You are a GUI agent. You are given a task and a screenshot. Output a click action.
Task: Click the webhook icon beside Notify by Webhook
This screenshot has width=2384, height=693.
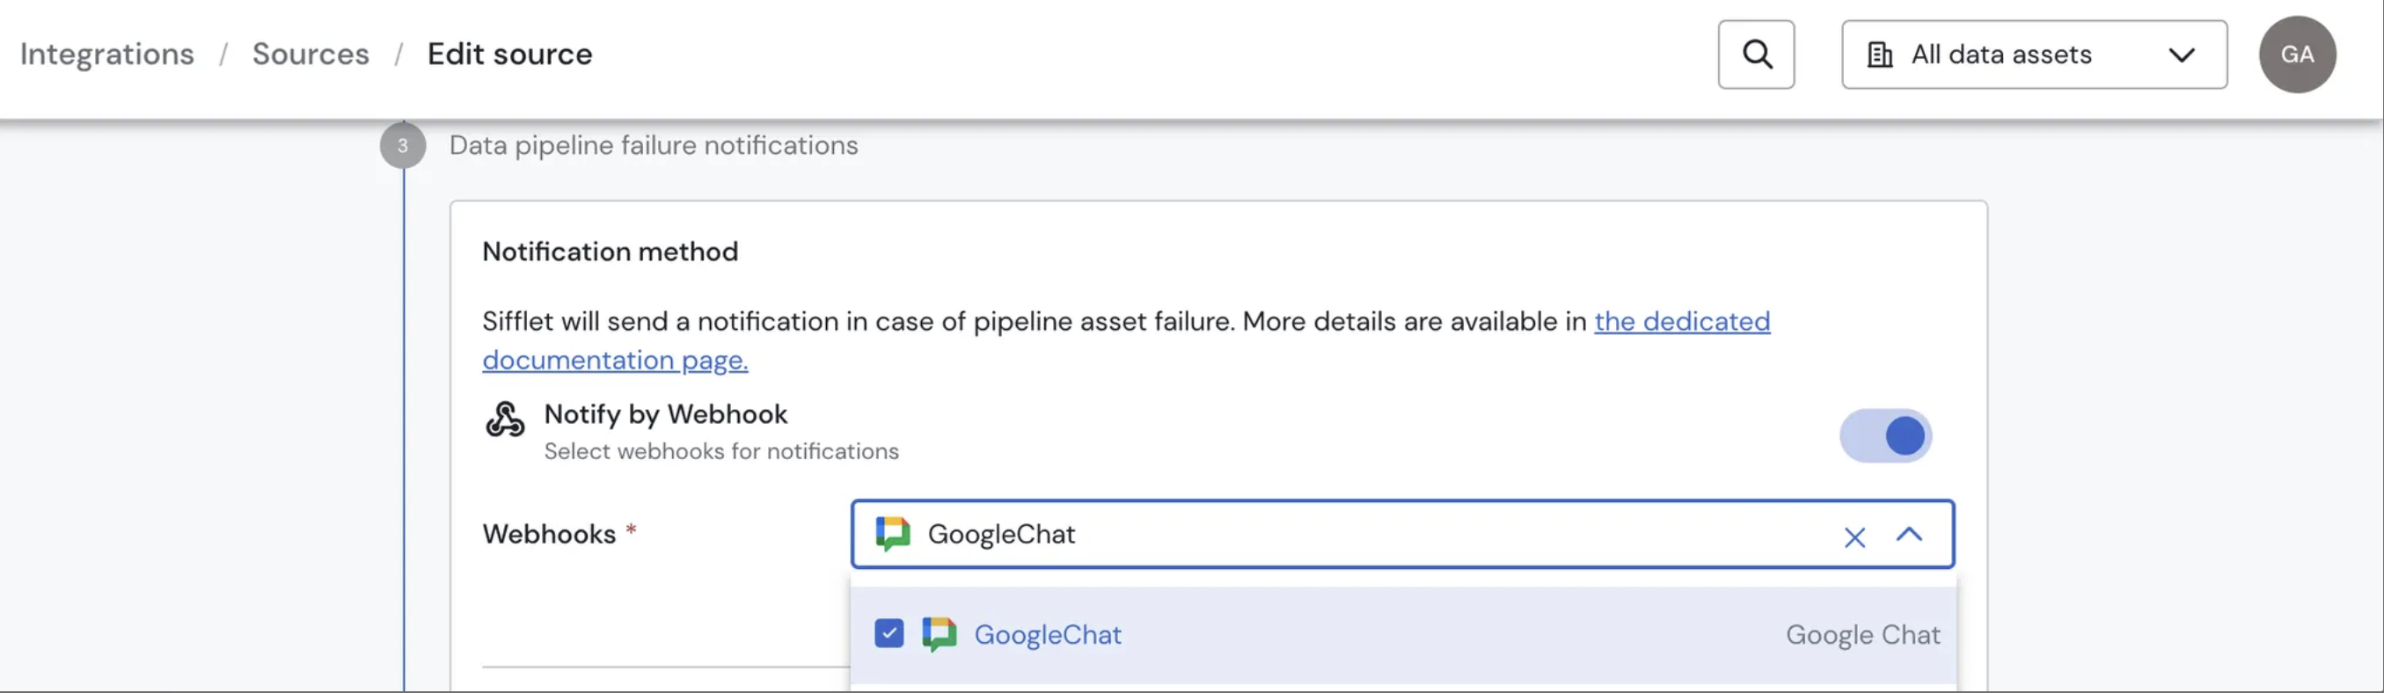click(x=505, y=419)
